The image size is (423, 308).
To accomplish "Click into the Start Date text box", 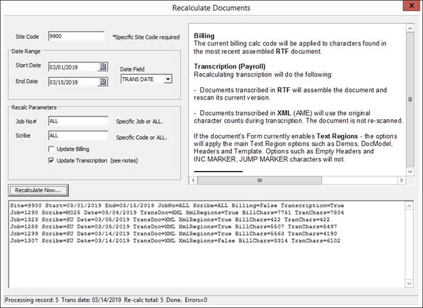I will [x=72, y=67].
